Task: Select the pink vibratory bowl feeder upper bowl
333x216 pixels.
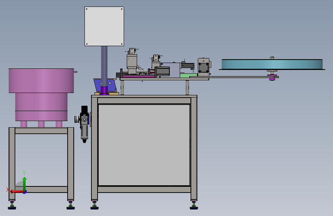Action: (41, 81)
